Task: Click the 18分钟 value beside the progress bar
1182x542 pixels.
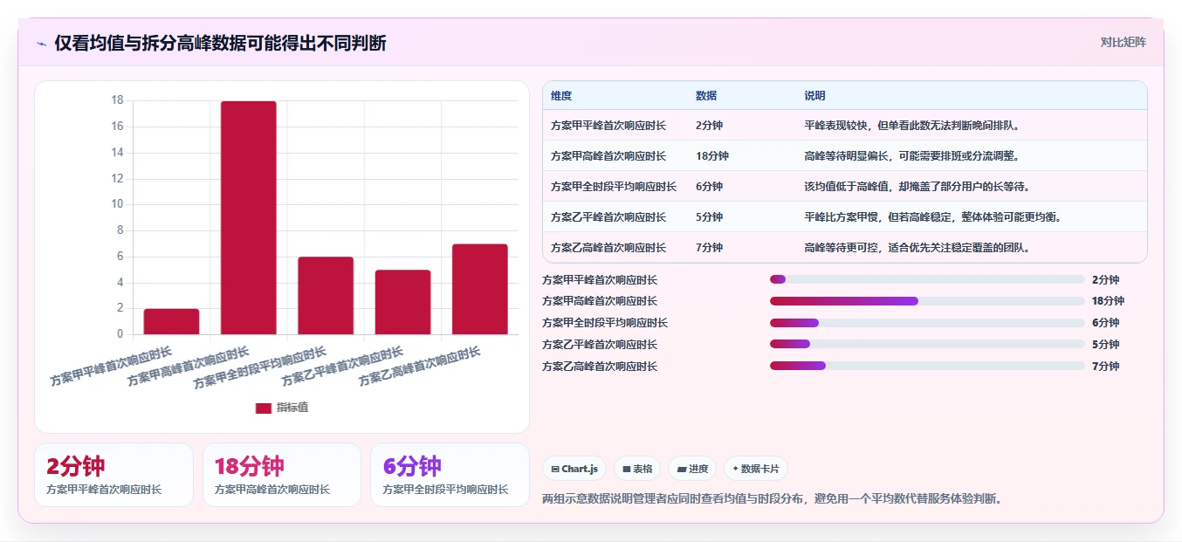Action: [x=1108, y=301]
